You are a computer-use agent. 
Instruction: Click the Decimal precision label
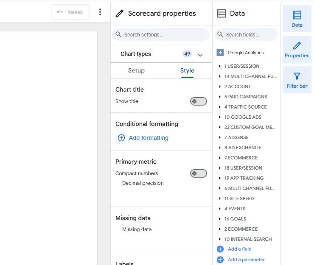point(143,183)
